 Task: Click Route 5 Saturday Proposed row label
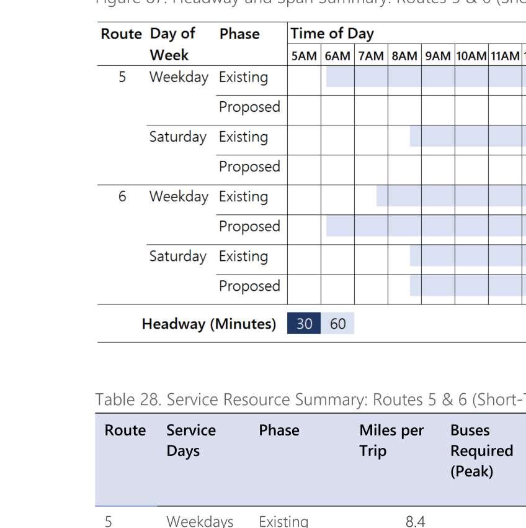pyautogui.click(x=249, y=166)
